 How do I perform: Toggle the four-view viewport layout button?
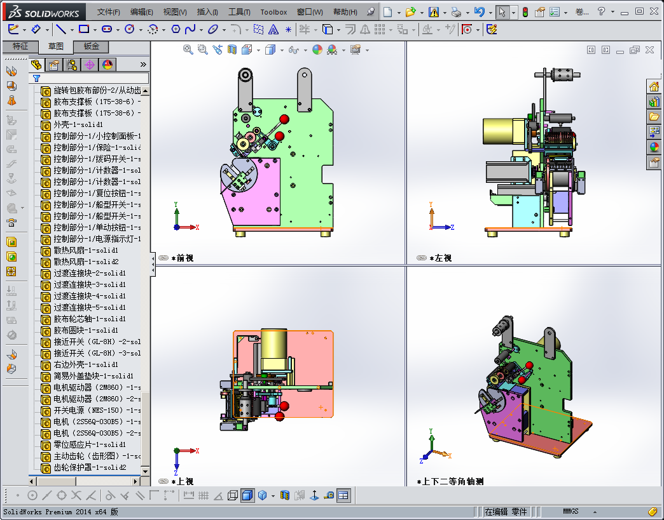coord(343,495)
